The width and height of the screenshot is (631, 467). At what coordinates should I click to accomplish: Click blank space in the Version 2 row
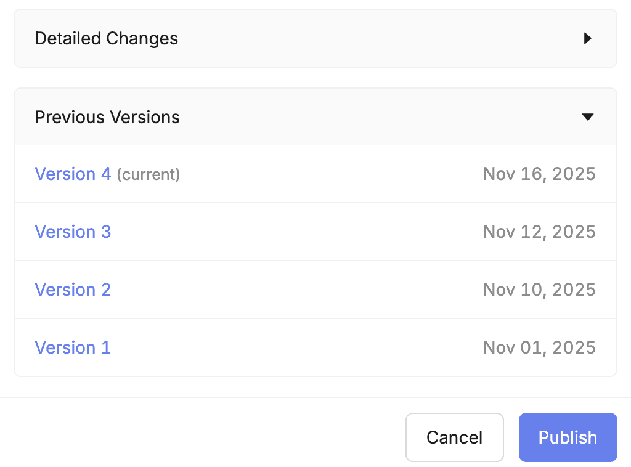tap(296, 290)
